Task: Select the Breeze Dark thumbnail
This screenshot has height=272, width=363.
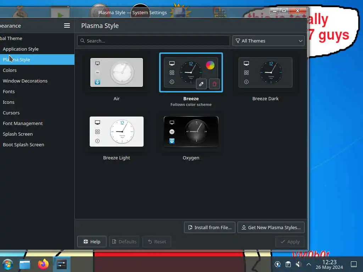Action: (266, 72)
